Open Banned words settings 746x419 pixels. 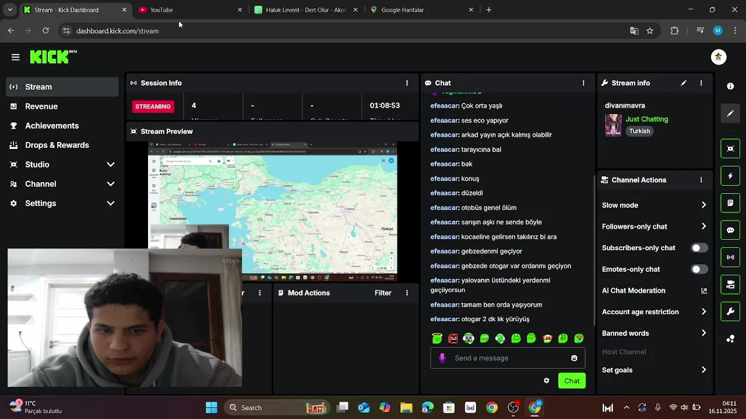tap(654, 333)
